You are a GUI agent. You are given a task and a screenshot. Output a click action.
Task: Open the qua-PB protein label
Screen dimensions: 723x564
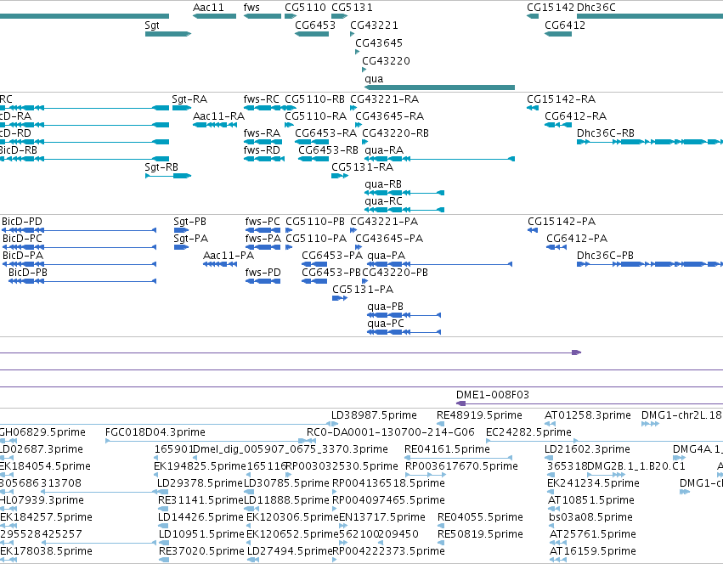click(x=385, y=307)
